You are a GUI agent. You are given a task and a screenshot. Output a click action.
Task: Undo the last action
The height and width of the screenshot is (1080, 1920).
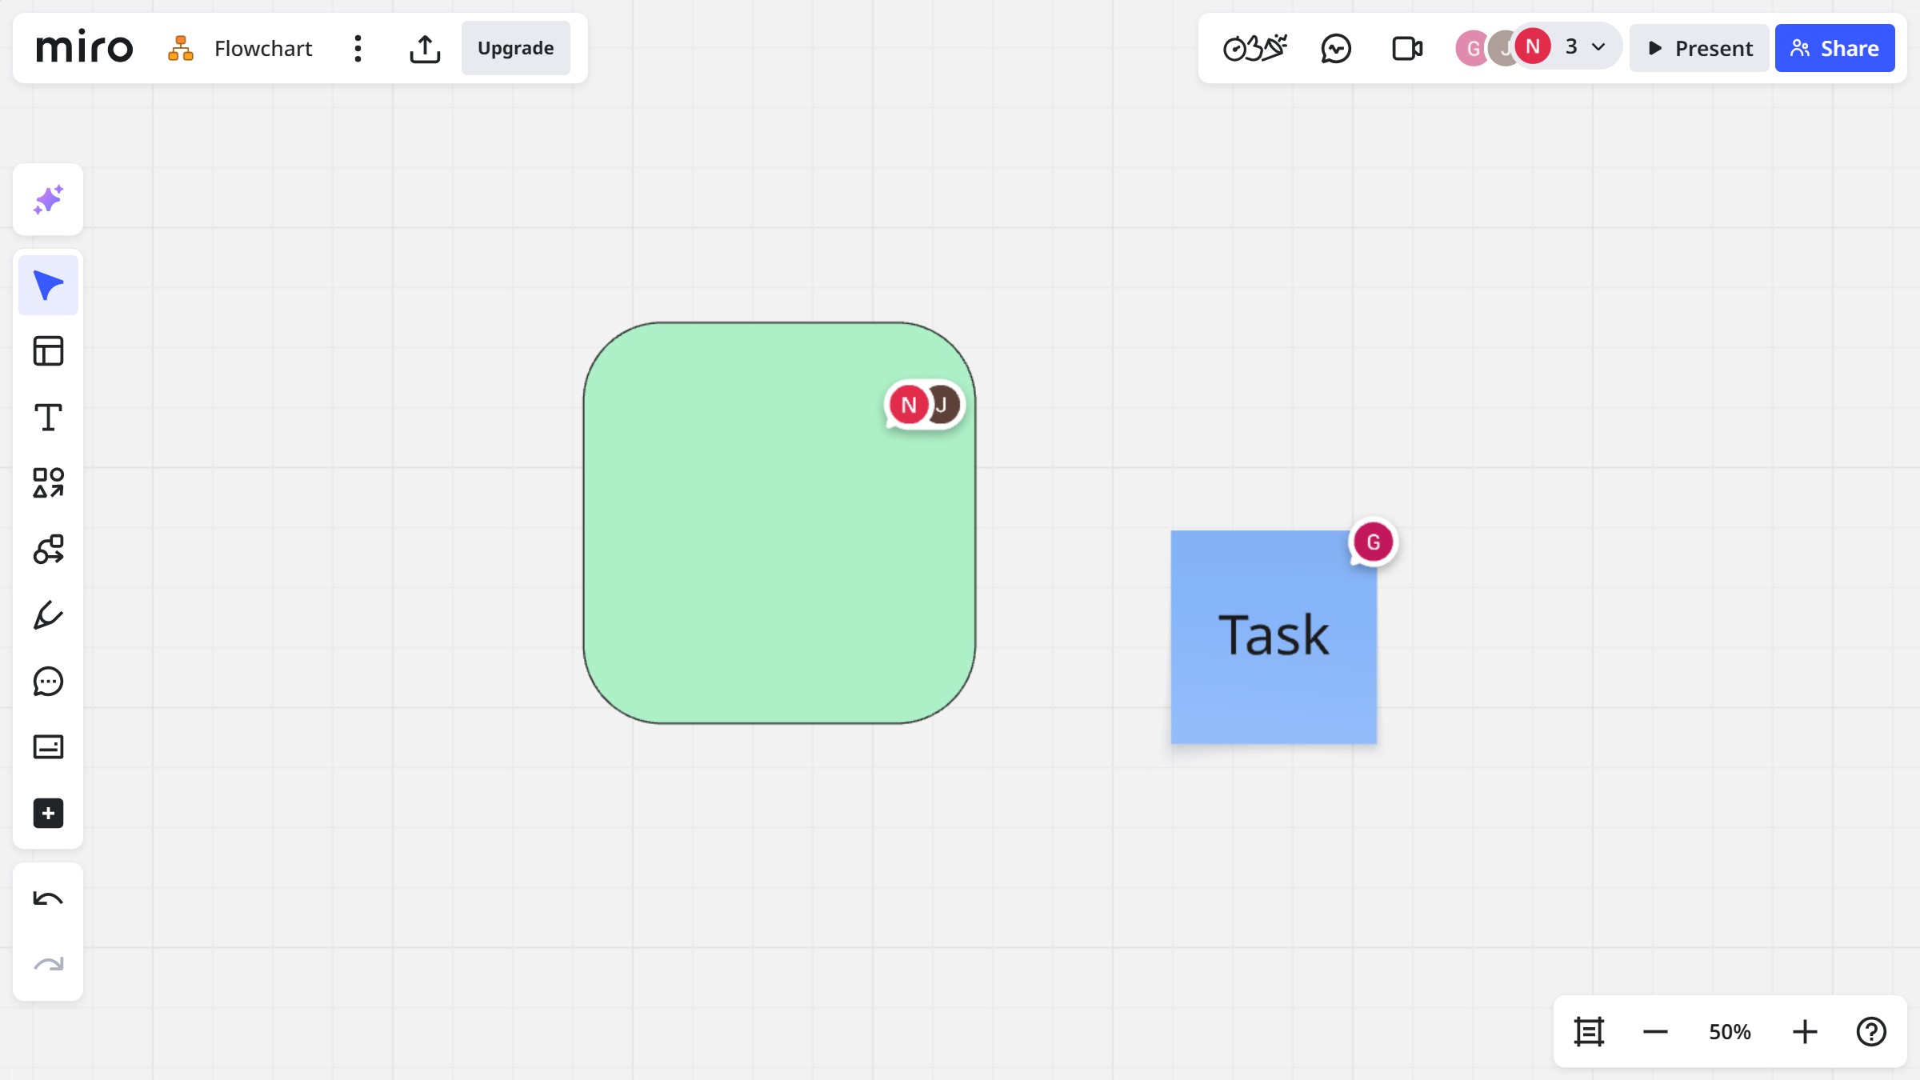coord(48,899)
